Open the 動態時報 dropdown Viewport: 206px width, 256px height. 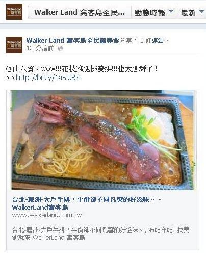click(x=154, y=12)
